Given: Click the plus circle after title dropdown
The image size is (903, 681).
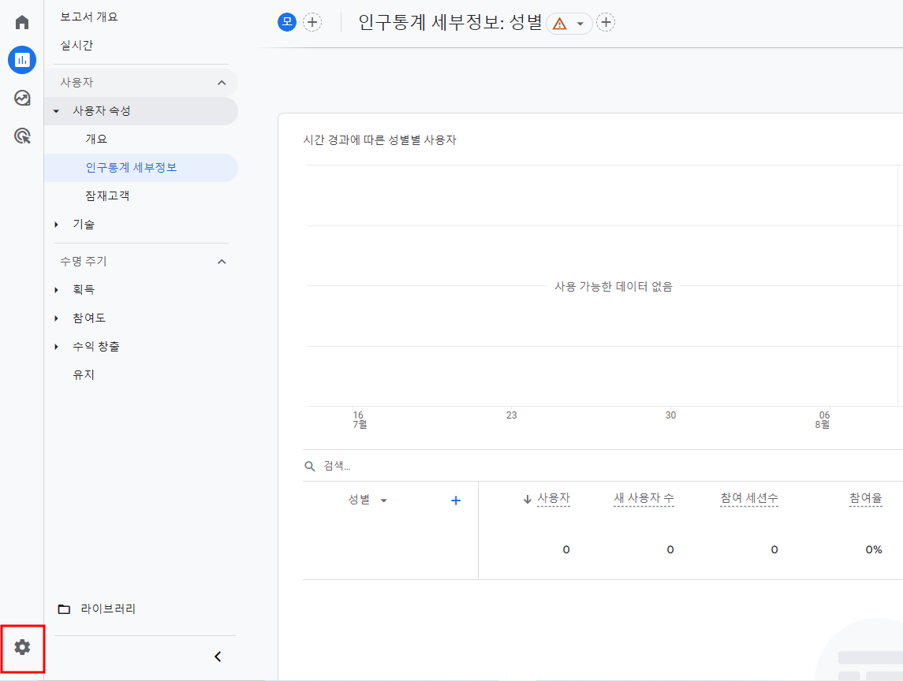Looking at the screenshot, I should coord(605,22).
